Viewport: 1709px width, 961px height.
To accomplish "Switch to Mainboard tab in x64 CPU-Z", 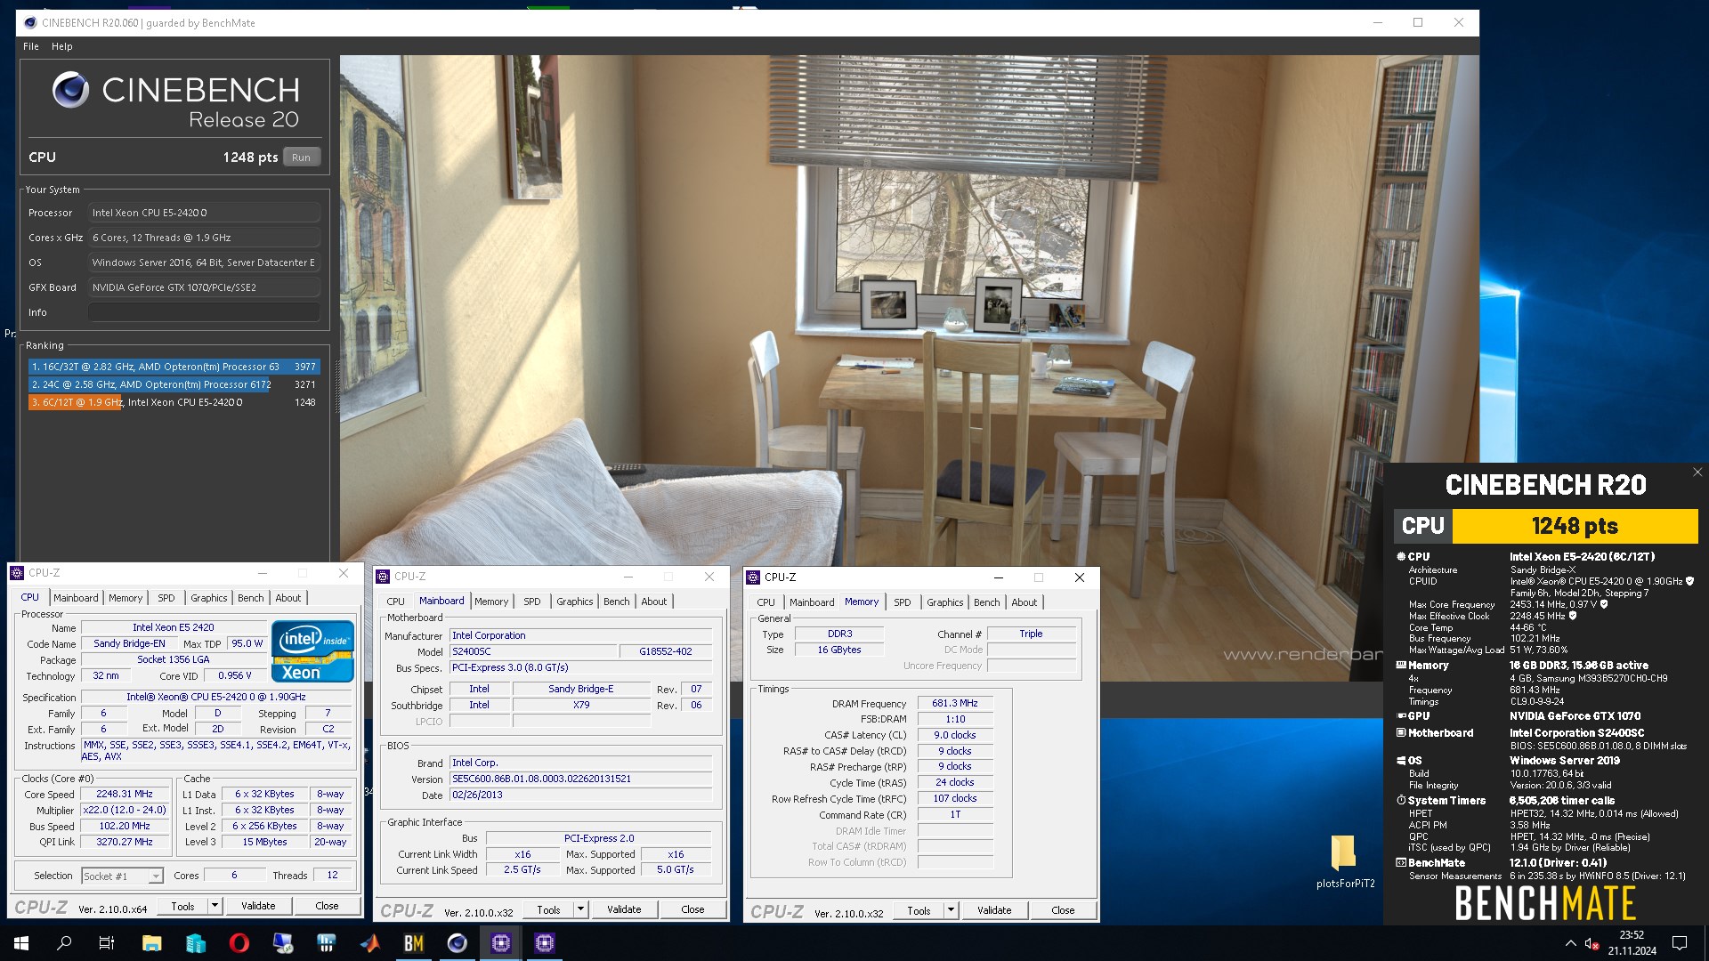I will [76, 598].
